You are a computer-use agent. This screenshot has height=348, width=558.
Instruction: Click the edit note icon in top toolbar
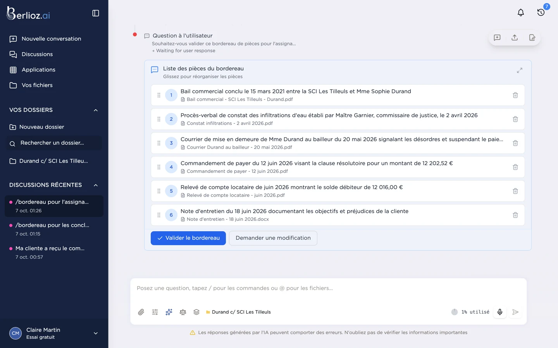pyautogui.click(x=532, y=38)
